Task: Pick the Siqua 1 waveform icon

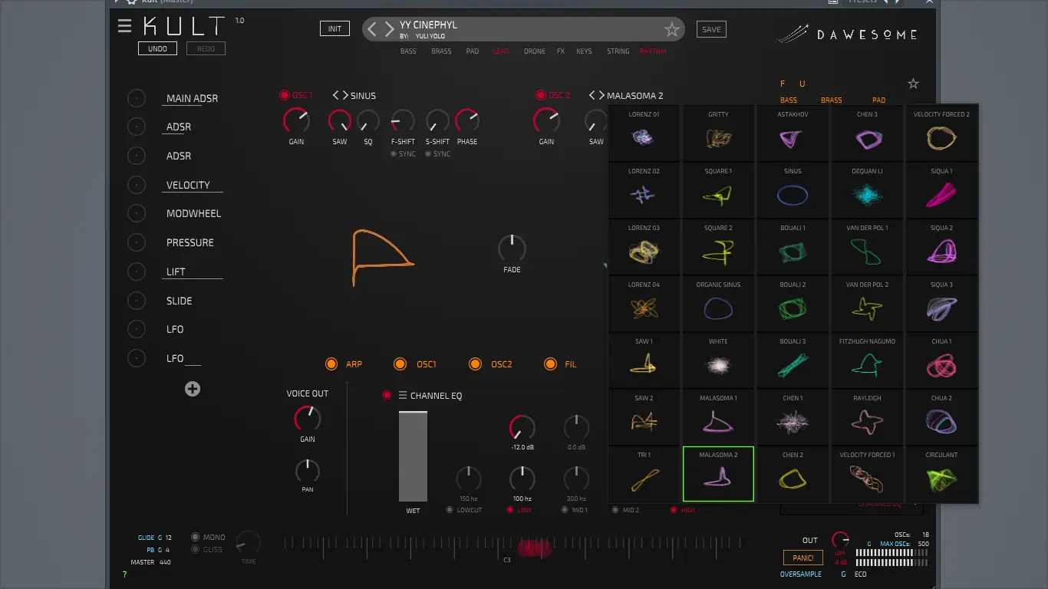Action: (x=941, y=196)
